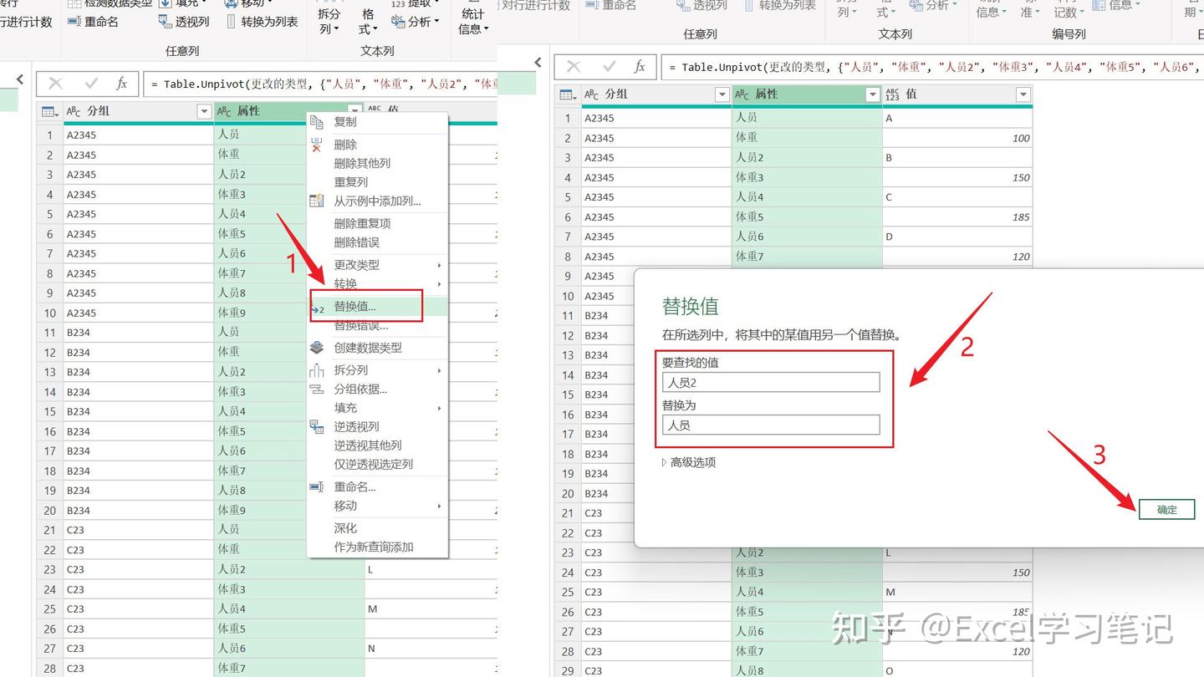Click the table corner icon in right window
The width and height of the screenshot is (1204, 677).
568,94
